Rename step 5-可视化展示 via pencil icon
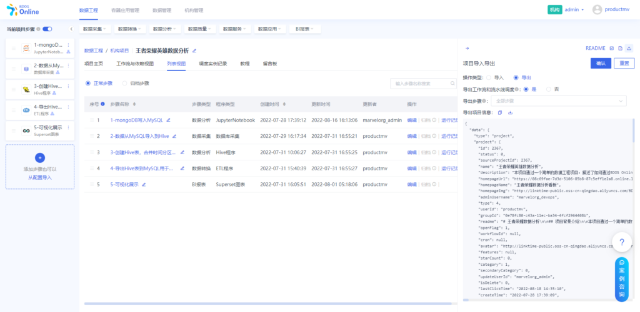 144,185
